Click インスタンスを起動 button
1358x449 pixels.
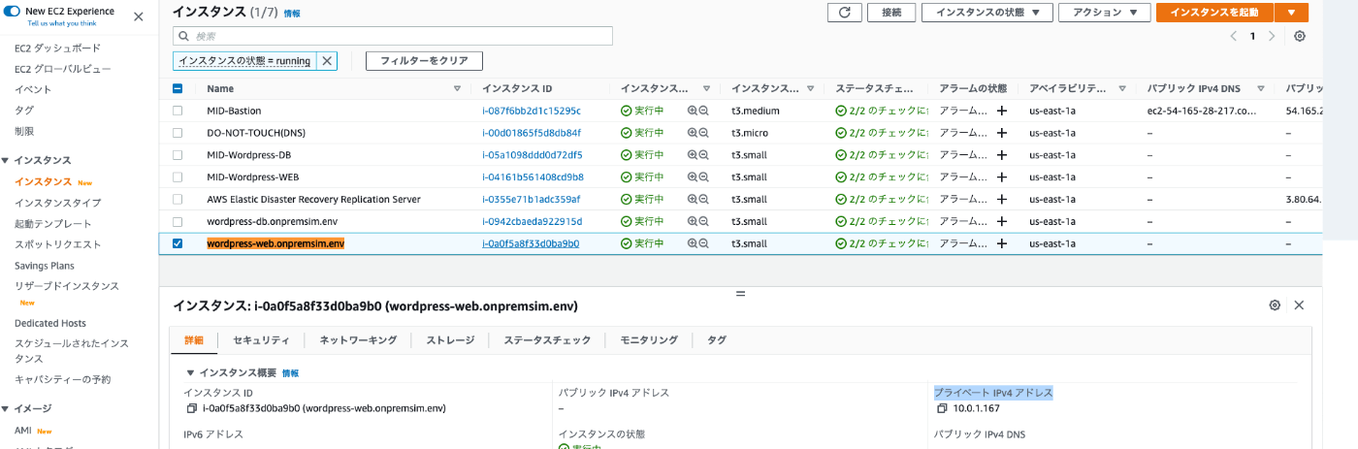[x=1214, y=13]
